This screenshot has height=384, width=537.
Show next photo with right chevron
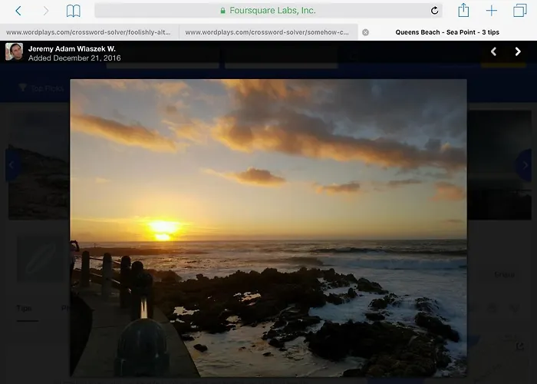518,51
